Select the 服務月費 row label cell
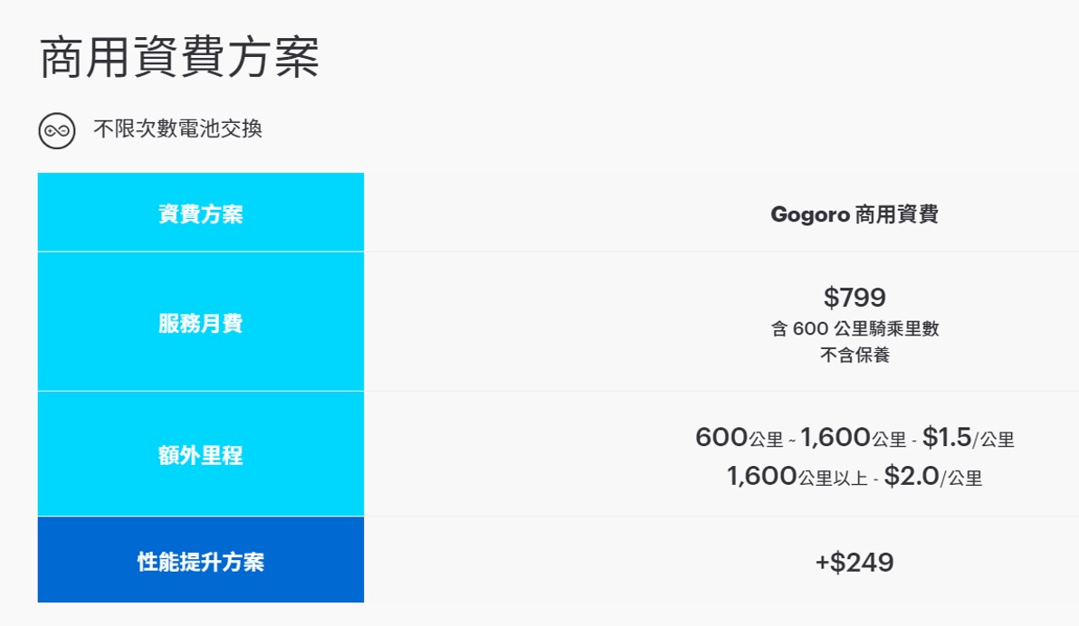The height and width of the screenshot is (626, 1079). click(x=200, y=323)
